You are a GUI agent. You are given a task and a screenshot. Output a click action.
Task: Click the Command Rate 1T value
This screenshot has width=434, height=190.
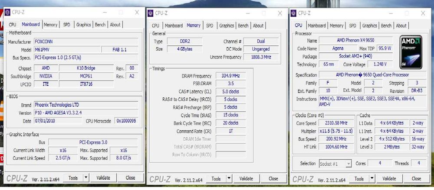pos(230,131)
